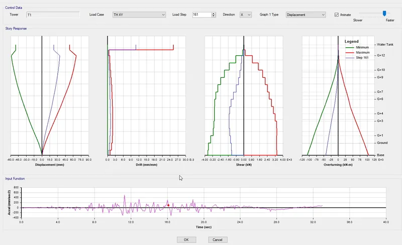Click the Tower T1 input field
The height and width of the screenshot is (245, 402).
[53, 15]
